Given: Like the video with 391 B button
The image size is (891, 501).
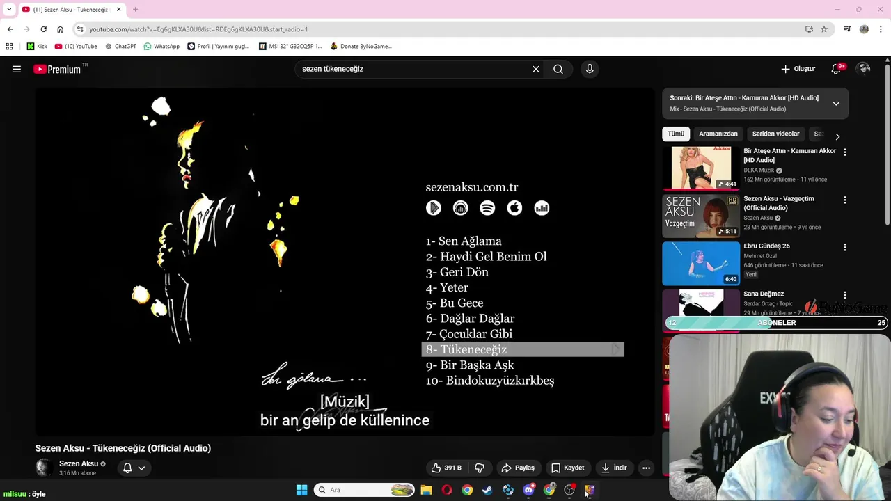Looking at the screenshot, I should [446, 468].
